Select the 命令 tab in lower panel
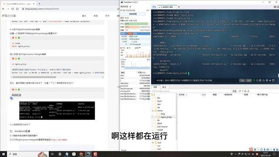This screenshot has width=279, height=157. tap(164, 87)
